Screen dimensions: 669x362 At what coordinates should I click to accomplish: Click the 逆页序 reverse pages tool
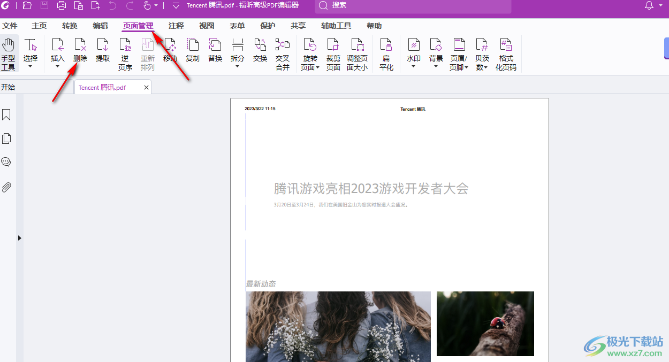point(125,53)
